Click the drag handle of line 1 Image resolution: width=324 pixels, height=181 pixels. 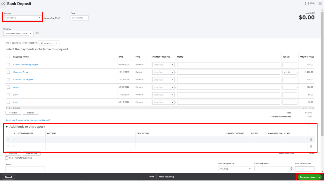coord(8,139)
